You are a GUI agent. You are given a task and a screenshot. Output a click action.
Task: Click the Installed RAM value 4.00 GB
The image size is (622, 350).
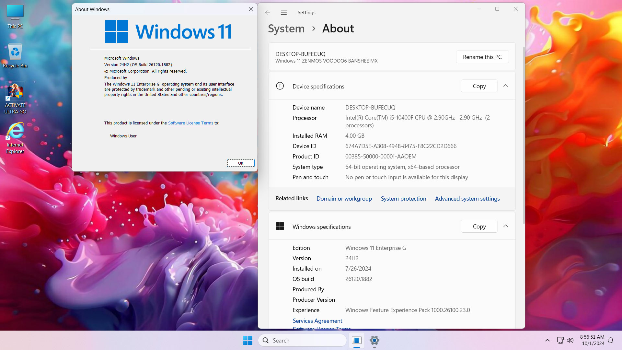tap(355, 136)
